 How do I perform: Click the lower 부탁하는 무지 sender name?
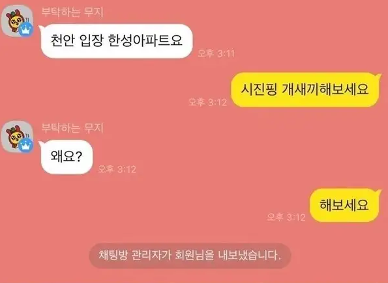point(72,128)
